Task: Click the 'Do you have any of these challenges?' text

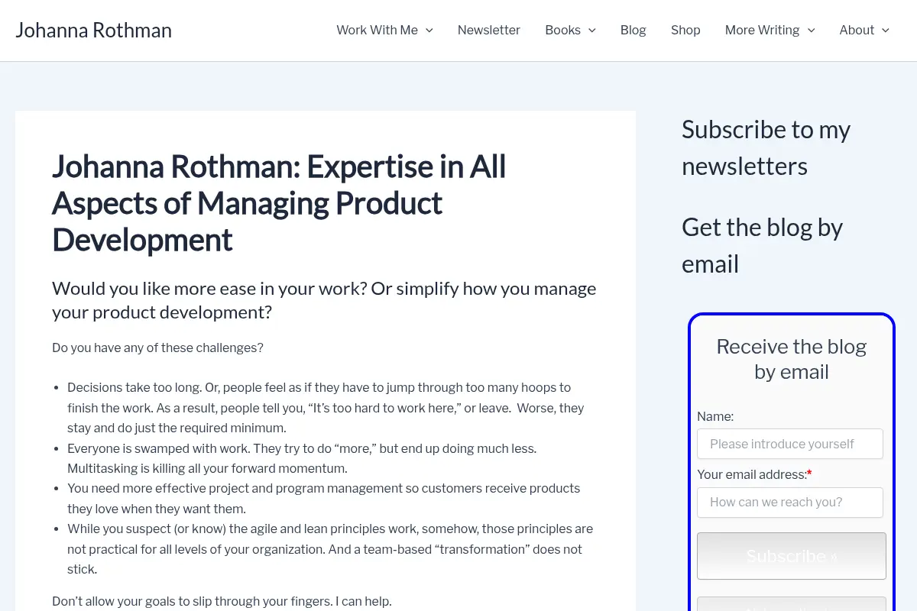Action: pyautogui.click(x=157, y=348)
